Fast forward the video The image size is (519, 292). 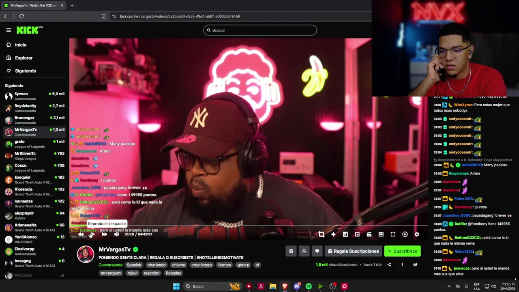[104, 234]
